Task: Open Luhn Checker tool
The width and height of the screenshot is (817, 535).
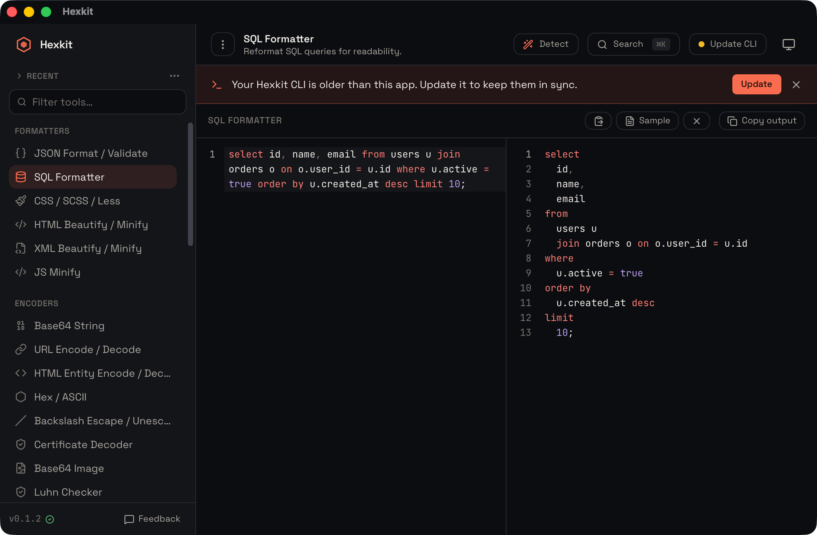Action: 93,492
